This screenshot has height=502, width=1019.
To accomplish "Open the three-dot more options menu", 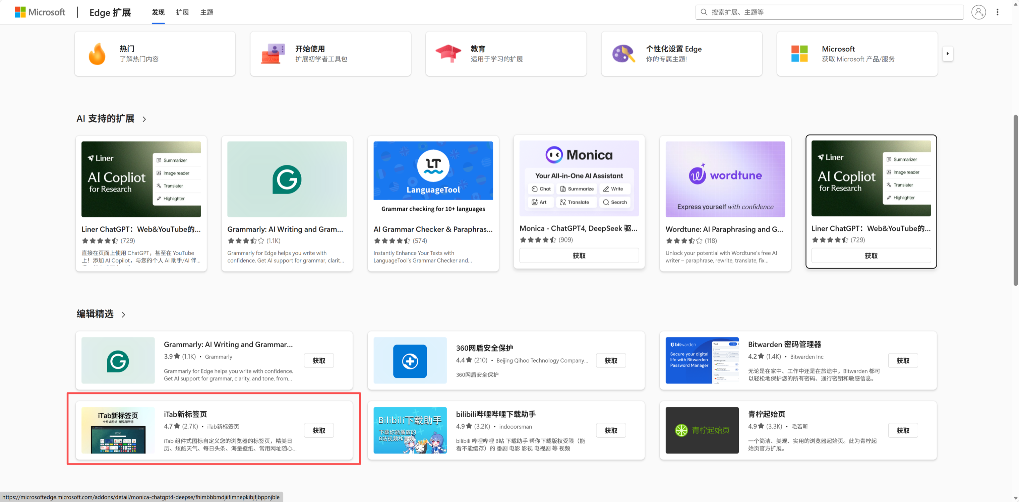I will (x=997, y=12).
